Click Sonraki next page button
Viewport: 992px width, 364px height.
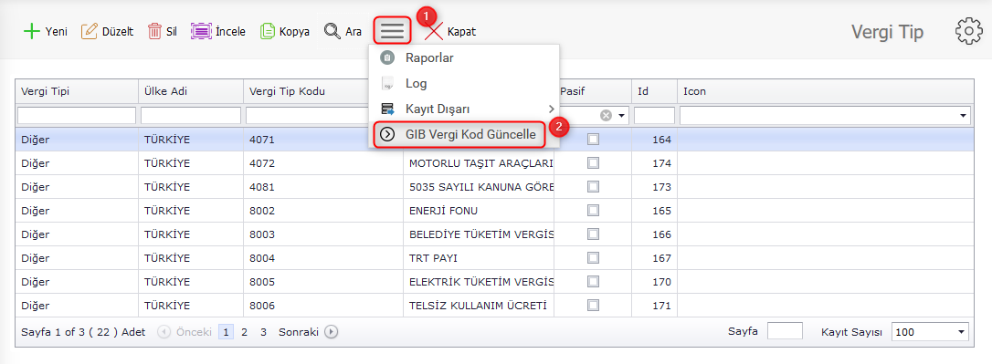(309, 332)
